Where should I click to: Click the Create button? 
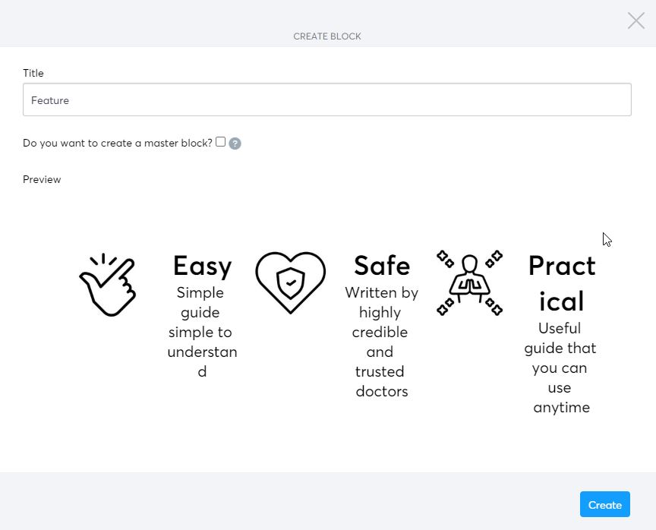click(604, 504)
